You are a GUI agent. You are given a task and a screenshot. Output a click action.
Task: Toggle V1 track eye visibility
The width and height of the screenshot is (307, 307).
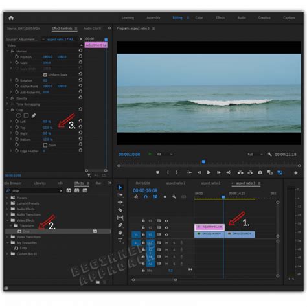pyautogui.click(x=166, y=234)
